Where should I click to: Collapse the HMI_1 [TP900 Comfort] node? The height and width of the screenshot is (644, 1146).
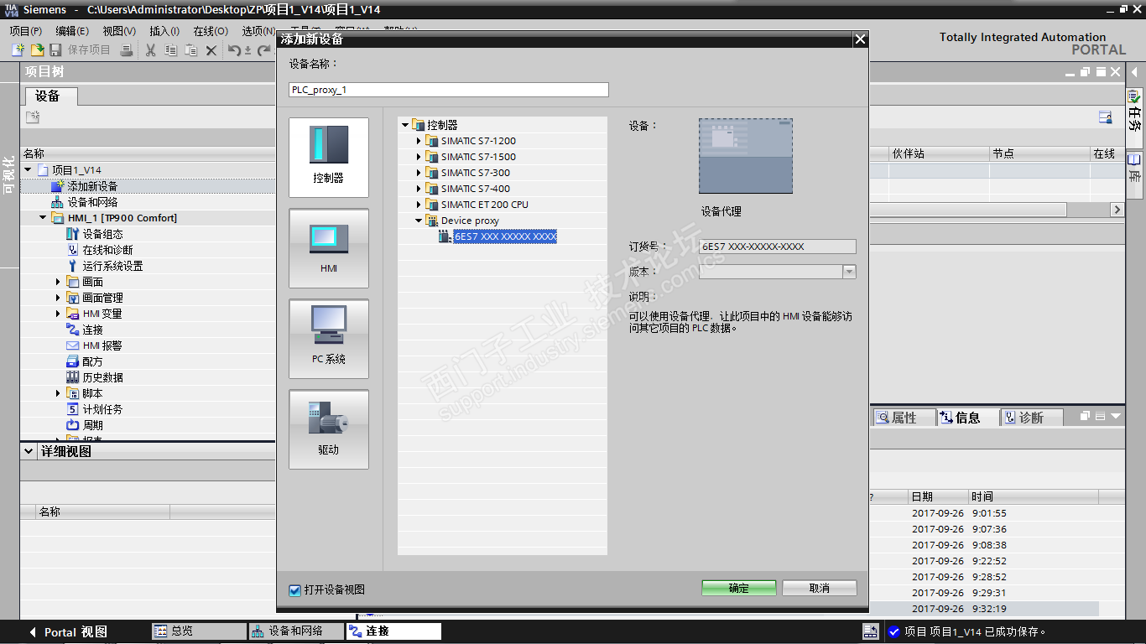point(43,218)
